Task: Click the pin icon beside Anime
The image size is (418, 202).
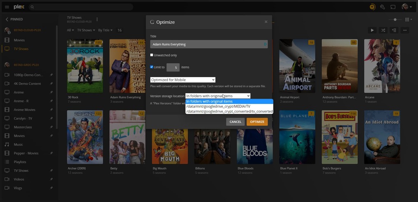Action: (x=51, y=92)
